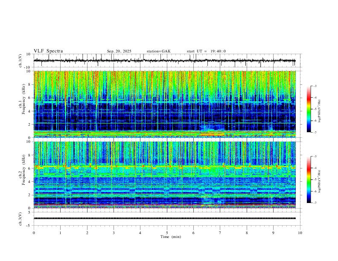Screen dimensions: 338x261
Task: Click the ch.3 flat signal trace
Action: (165, 218)
